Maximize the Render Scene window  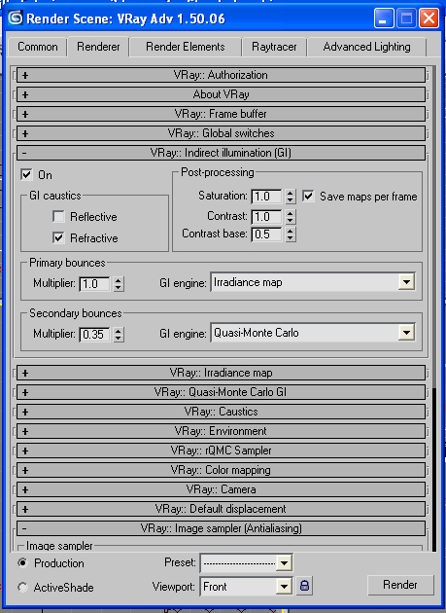(406, 18)
